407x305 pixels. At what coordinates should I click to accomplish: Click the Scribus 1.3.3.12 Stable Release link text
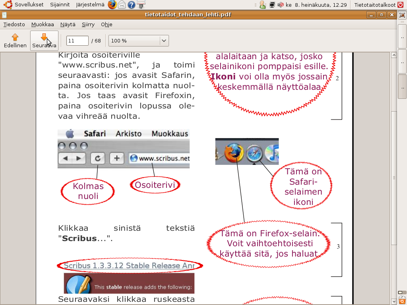(x=129, y=266)
